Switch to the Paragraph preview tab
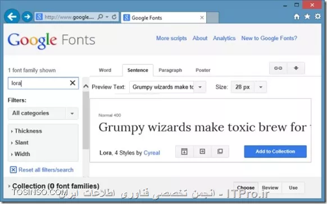 (x=170, y=70)
